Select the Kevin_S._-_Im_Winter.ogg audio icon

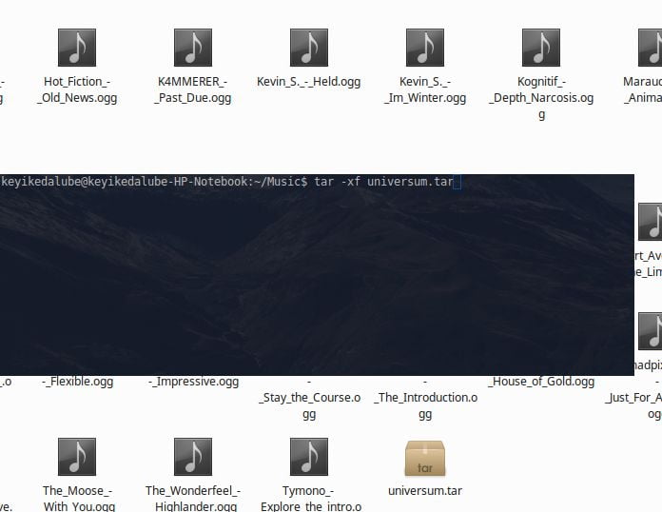(425, 48)
